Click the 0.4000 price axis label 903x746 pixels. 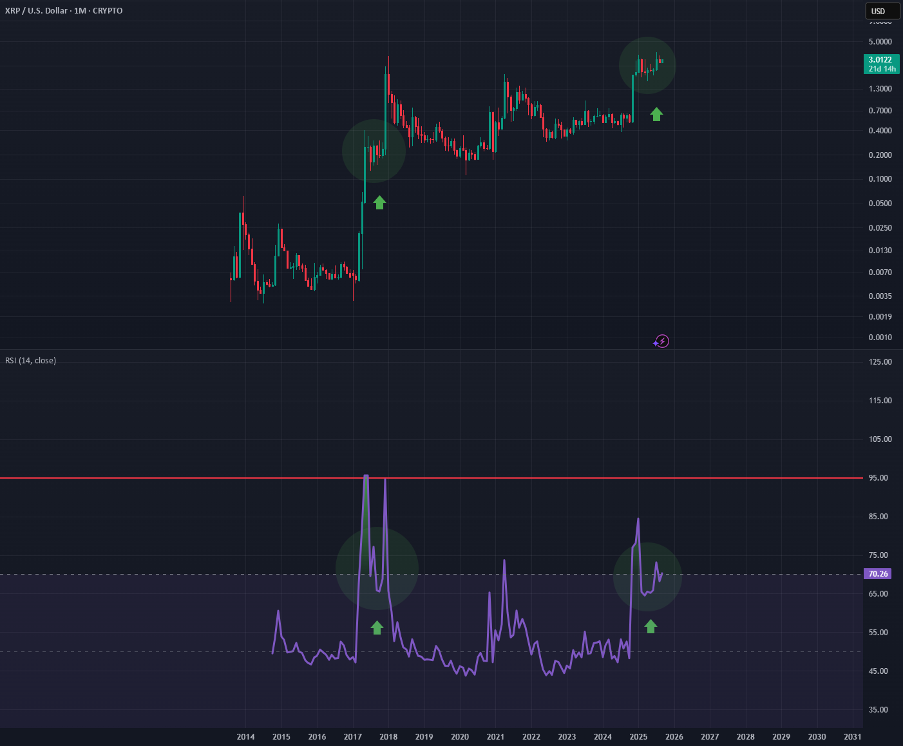[880, 131]
